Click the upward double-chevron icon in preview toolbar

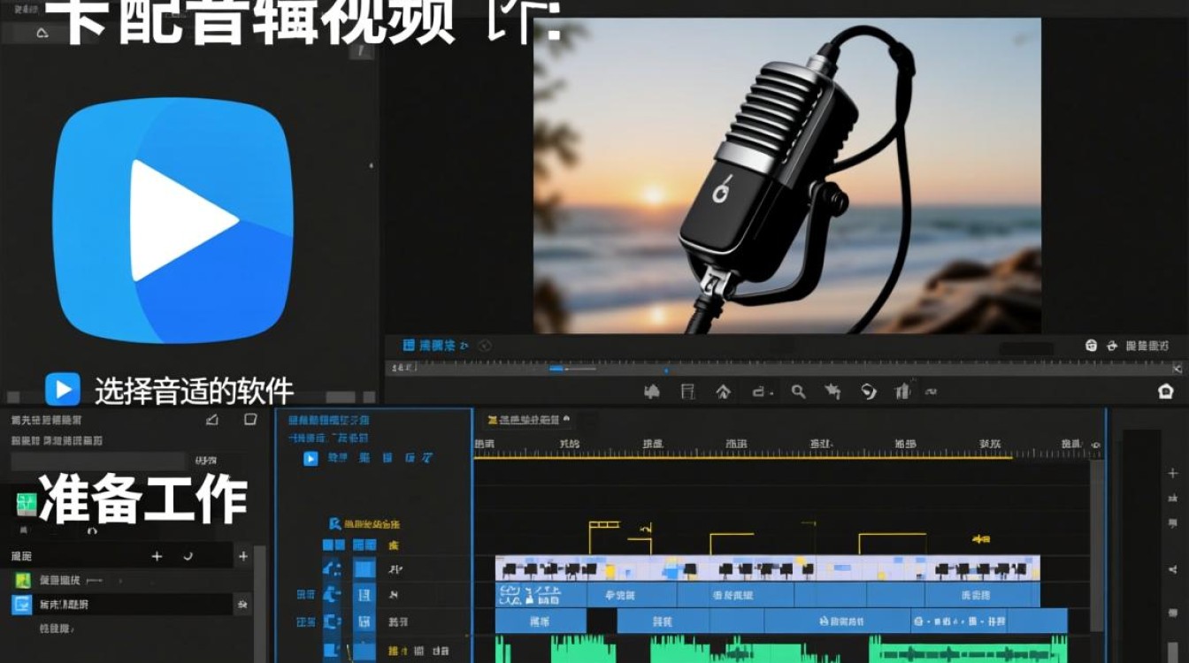point(723,391)
